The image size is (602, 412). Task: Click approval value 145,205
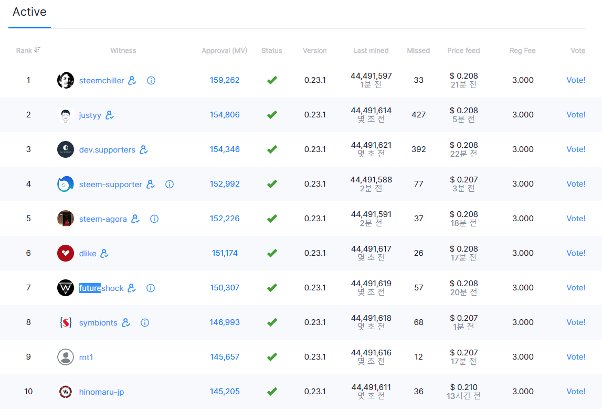[x=225, y=391]
